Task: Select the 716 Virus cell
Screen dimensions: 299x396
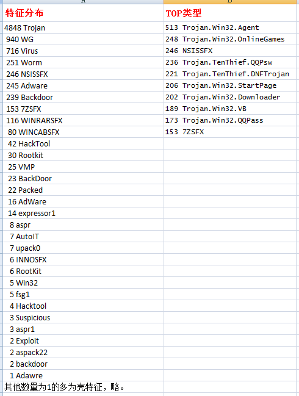Action: (83, 51)
